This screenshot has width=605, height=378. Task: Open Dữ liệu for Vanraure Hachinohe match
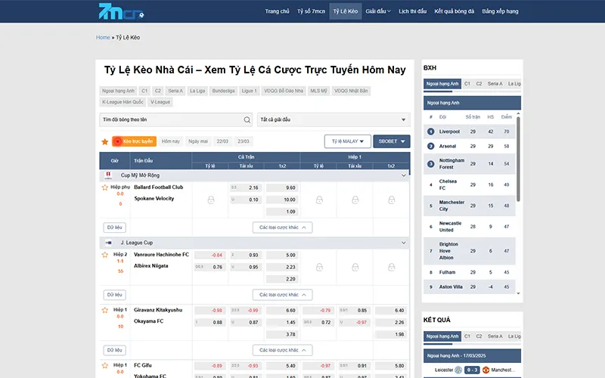(115, 295)
